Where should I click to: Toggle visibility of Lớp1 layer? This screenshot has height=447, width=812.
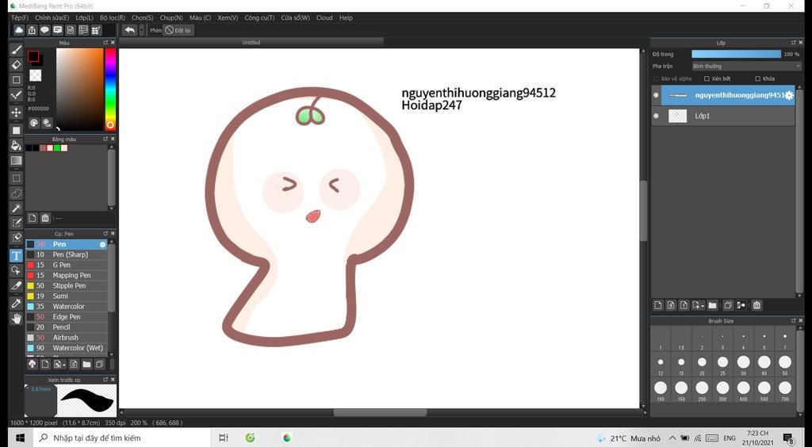pos(656,116)
